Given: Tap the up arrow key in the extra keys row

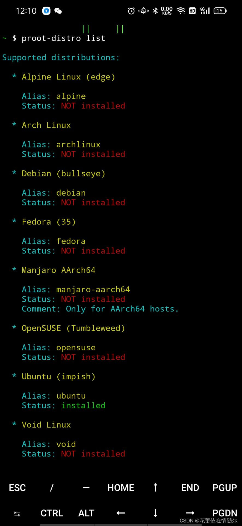Looking at the screenshot, I should [155, 487].
